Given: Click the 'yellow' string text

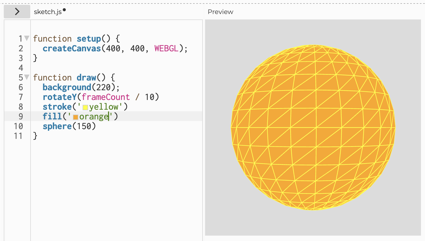Looking at the screenshot, I should [x=104, y=107].
